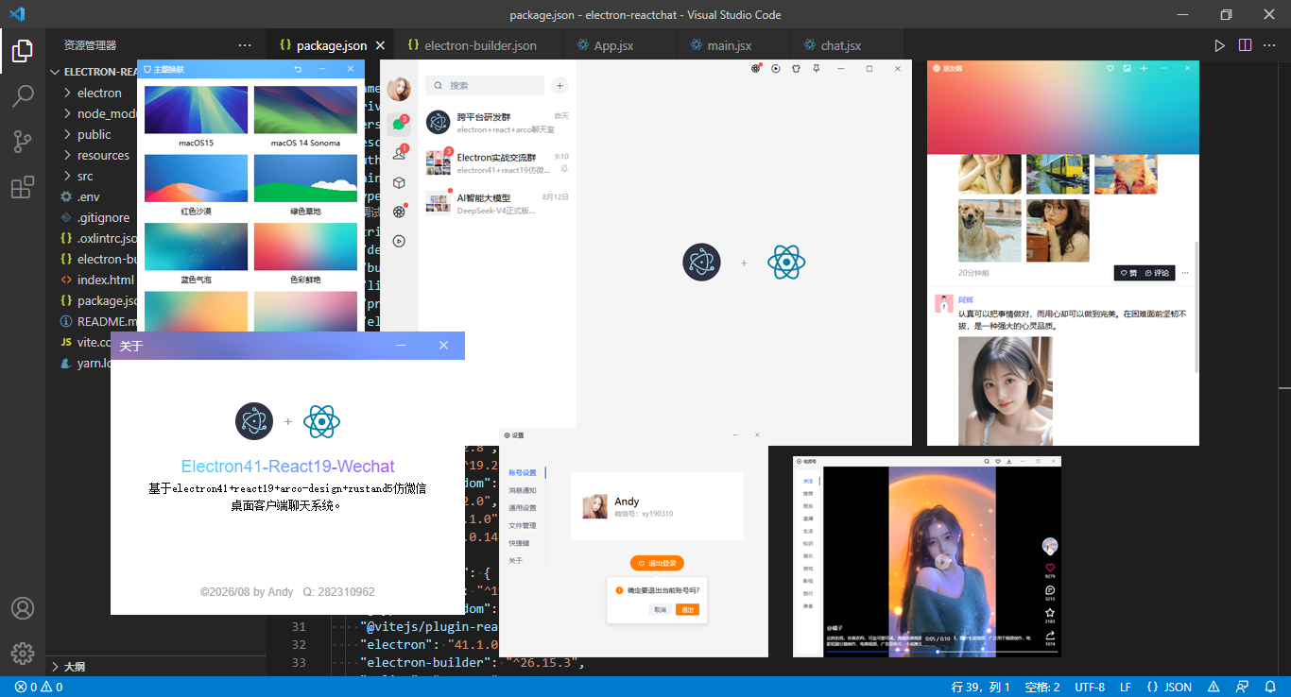This screenshot has width=1291, height=697.
Task: Open the video play icon in chat sidebar
Action: [399, 241]
